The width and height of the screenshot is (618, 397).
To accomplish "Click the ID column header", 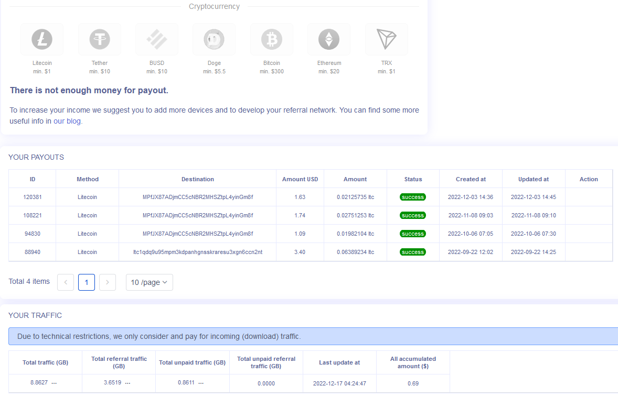I will [33, 179].
